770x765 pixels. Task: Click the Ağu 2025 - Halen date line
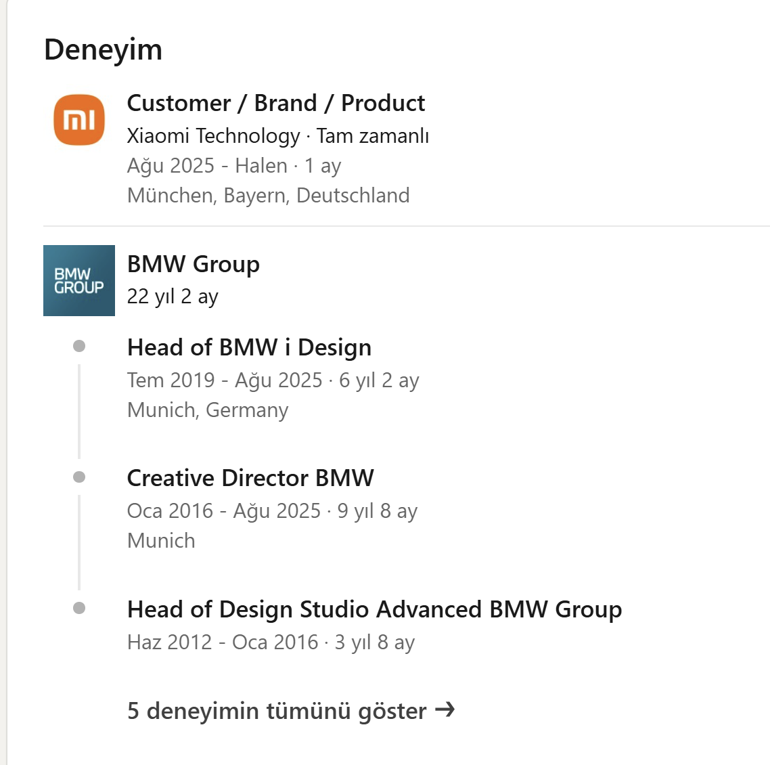pos(207,166)
